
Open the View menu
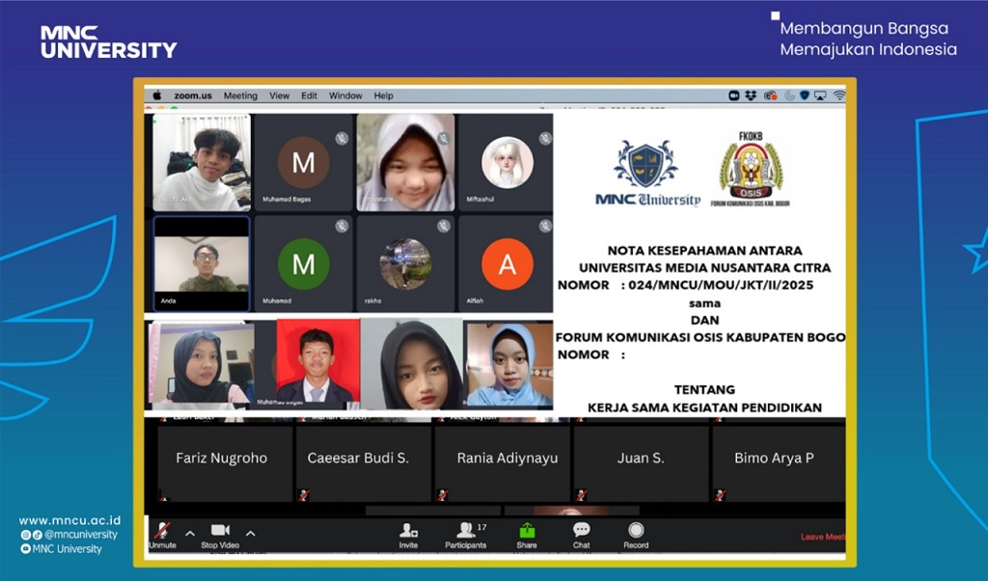[x=279, y=95]
